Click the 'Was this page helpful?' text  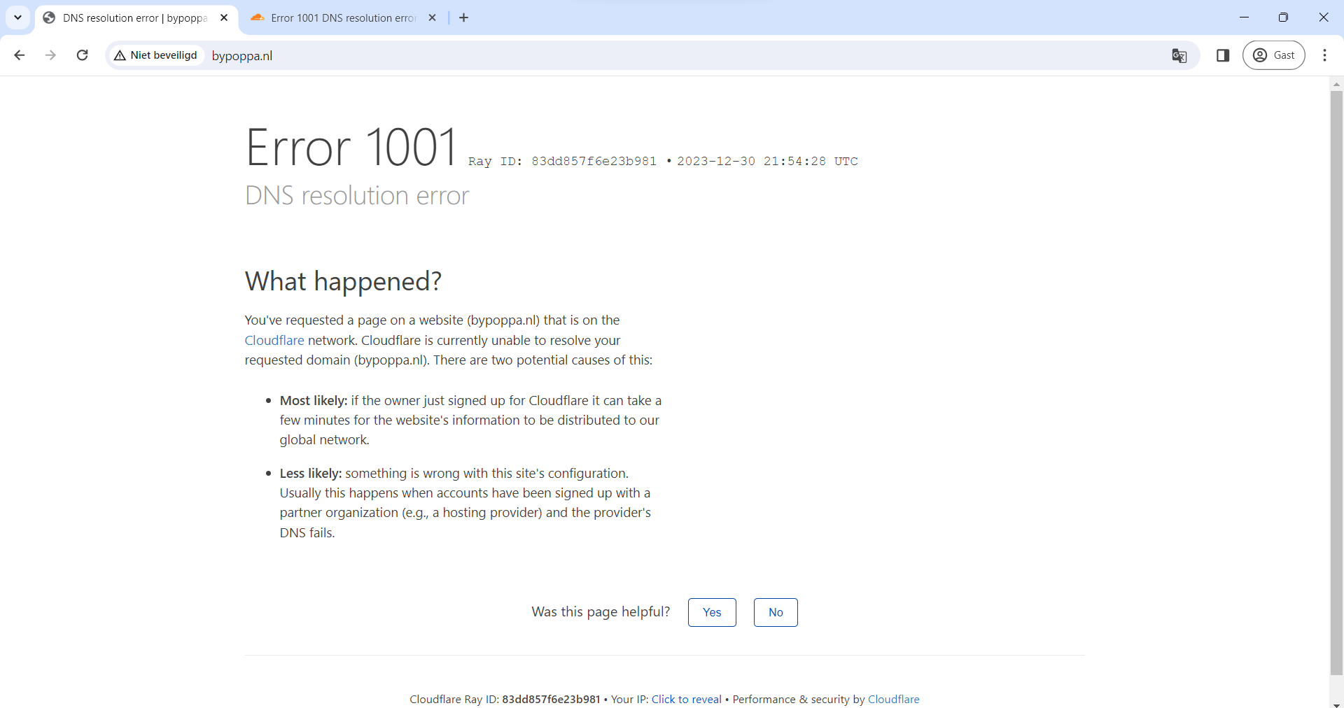click(x=601, y=612)
